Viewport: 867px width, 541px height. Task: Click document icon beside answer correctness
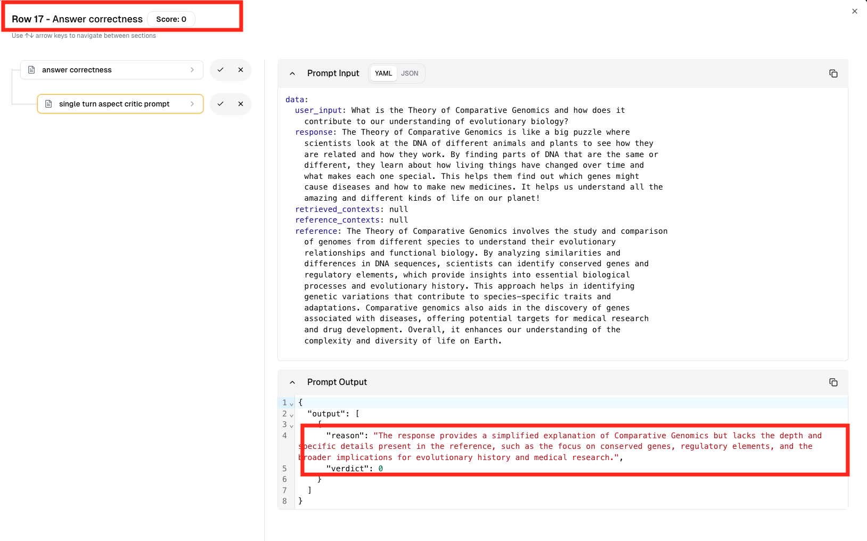click(31, 70)
